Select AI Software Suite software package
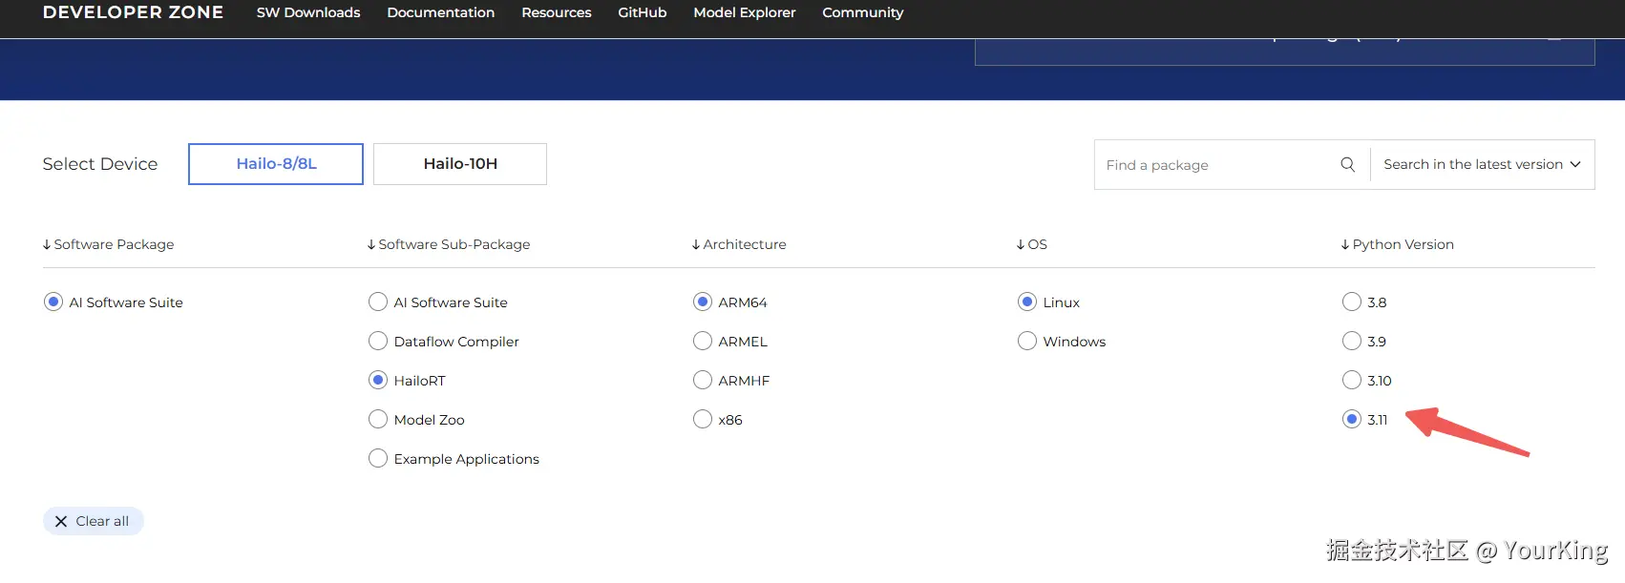 coord(53,302)
